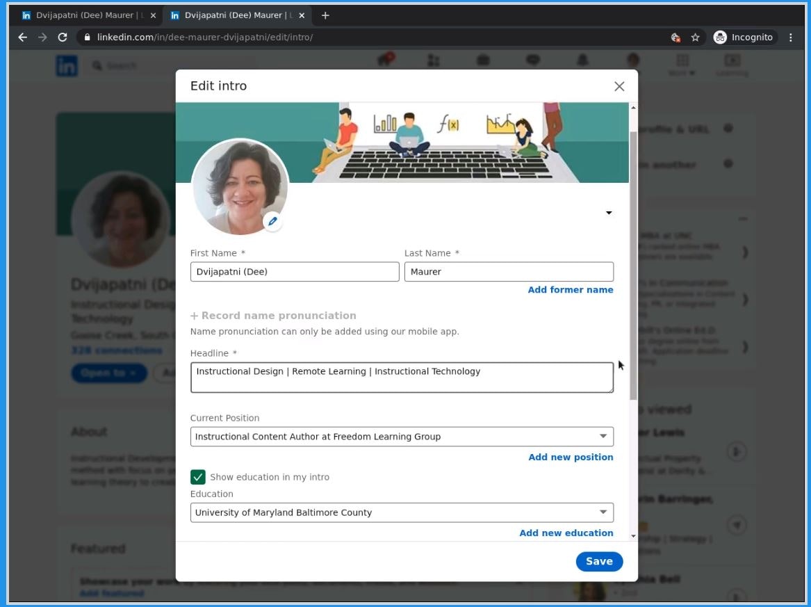Click the profile photo in Edit intro

click(x=239, y=186)
